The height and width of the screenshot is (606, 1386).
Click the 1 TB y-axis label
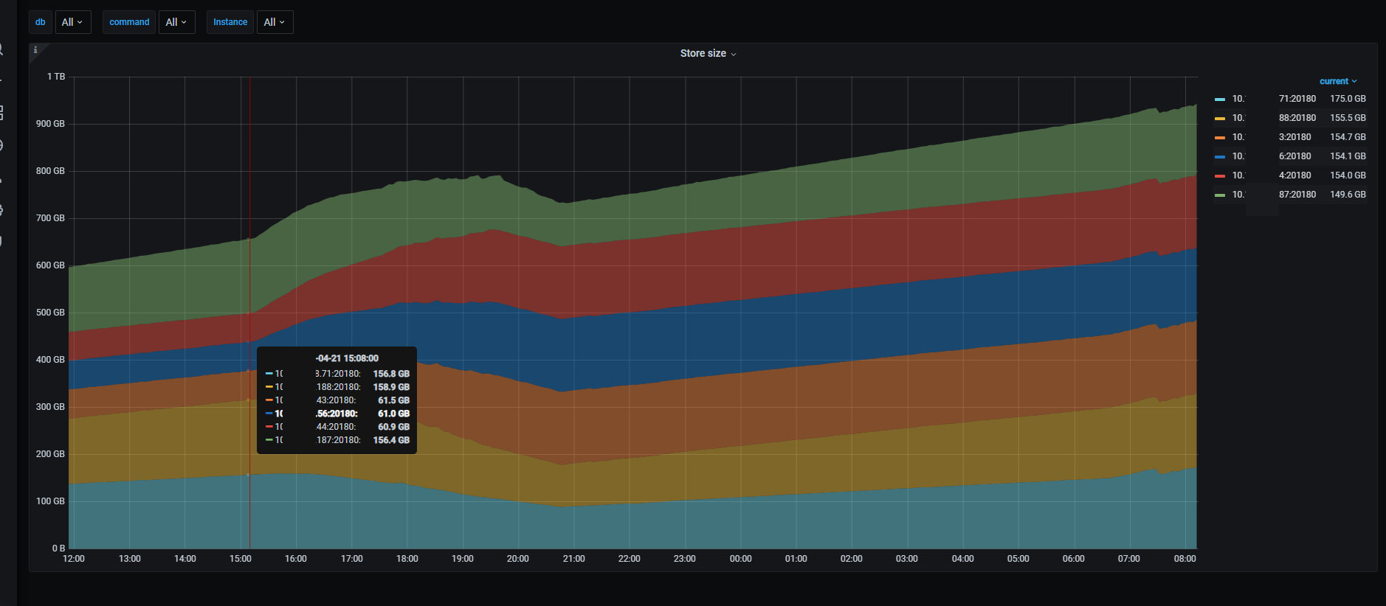pos(56,77)
